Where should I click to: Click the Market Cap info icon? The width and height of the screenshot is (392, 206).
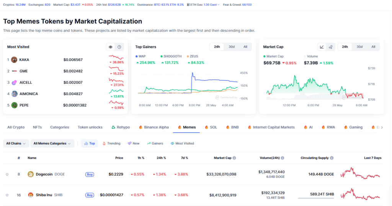coord(234,158)
